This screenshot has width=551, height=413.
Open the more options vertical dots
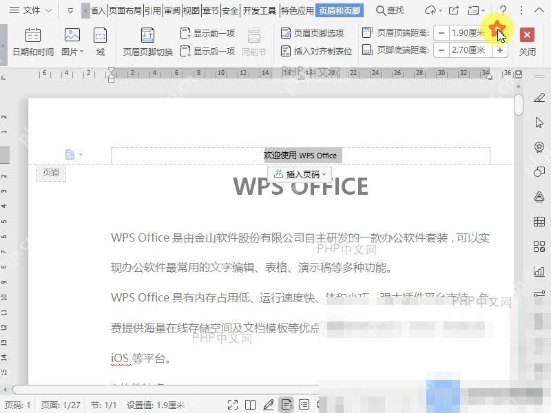click(x=521, y=10)
